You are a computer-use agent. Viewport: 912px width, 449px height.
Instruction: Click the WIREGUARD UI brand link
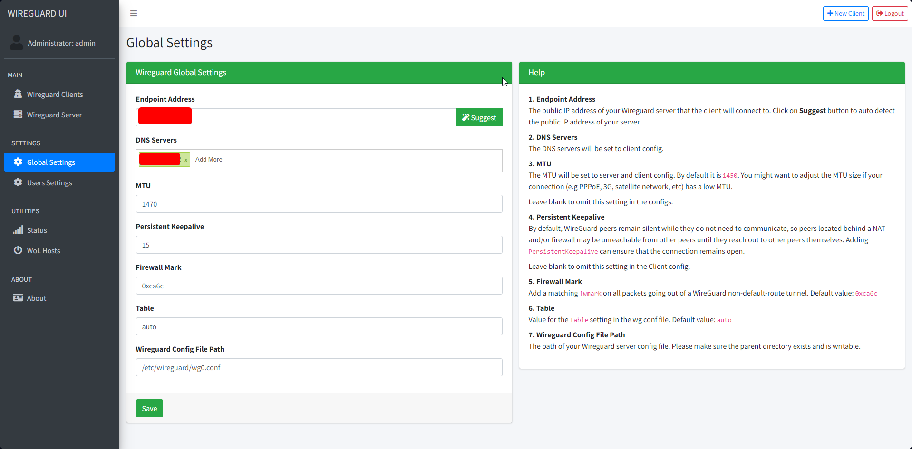[x=37, y=13]
